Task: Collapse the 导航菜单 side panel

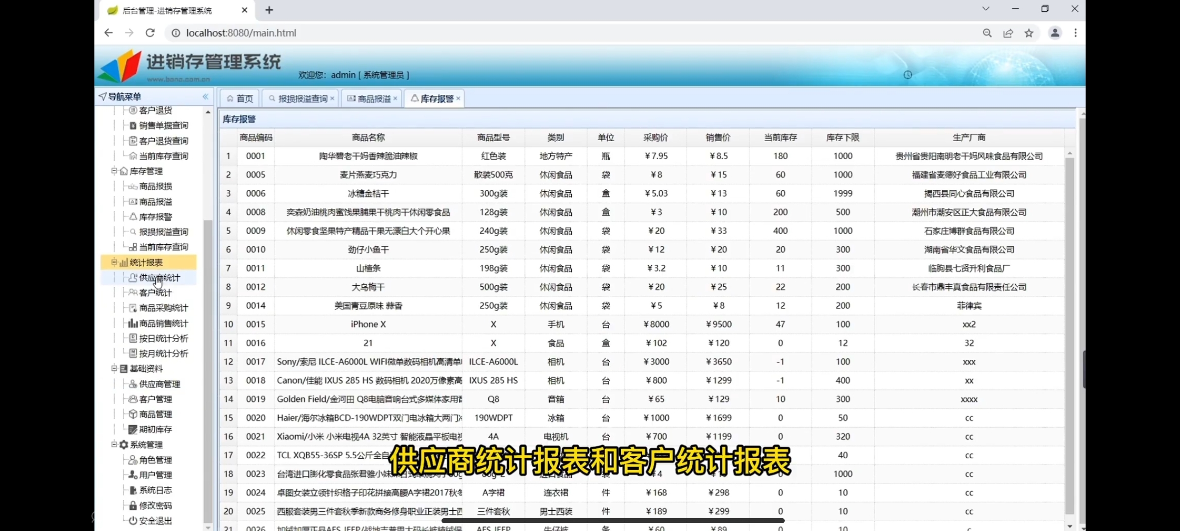Action: 206,97
